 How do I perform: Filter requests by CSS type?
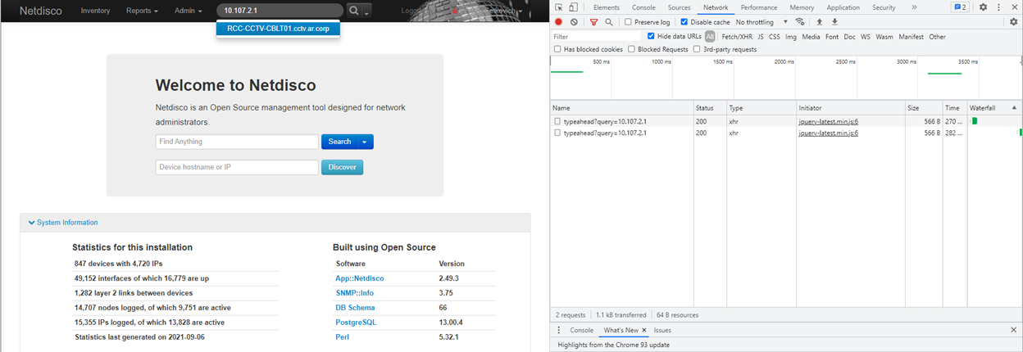point(775,36)
